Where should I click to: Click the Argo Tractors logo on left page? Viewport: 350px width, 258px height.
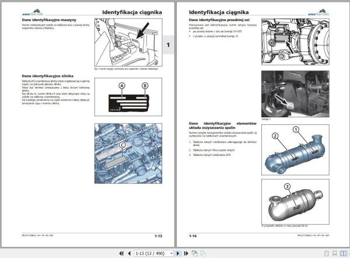33,12
